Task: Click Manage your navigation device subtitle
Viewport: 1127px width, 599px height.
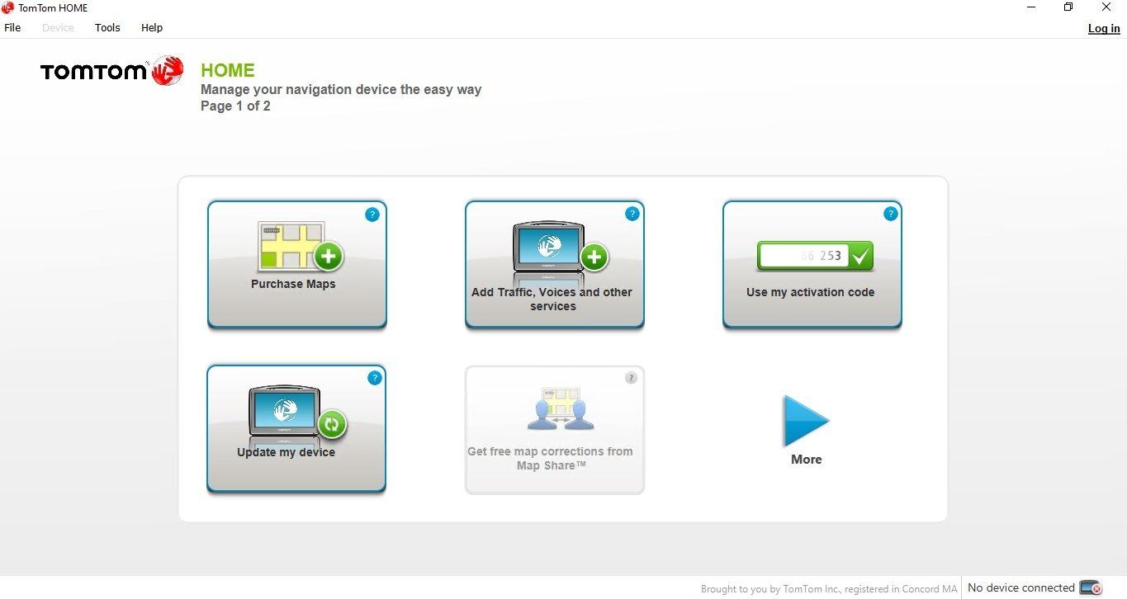Action: tap(341, 89)
